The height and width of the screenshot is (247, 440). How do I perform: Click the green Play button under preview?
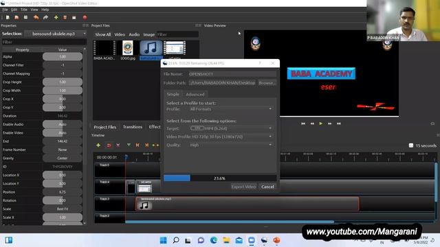321,123
